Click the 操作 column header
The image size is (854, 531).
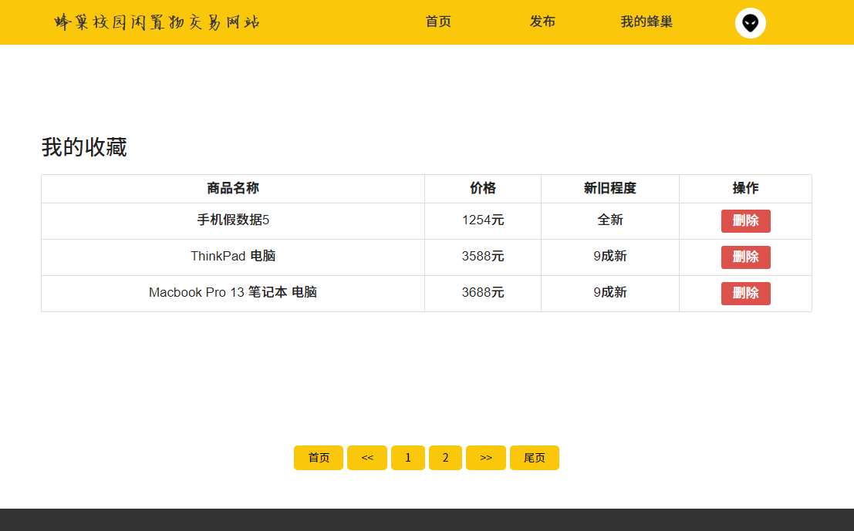click(x=746, y=188)
